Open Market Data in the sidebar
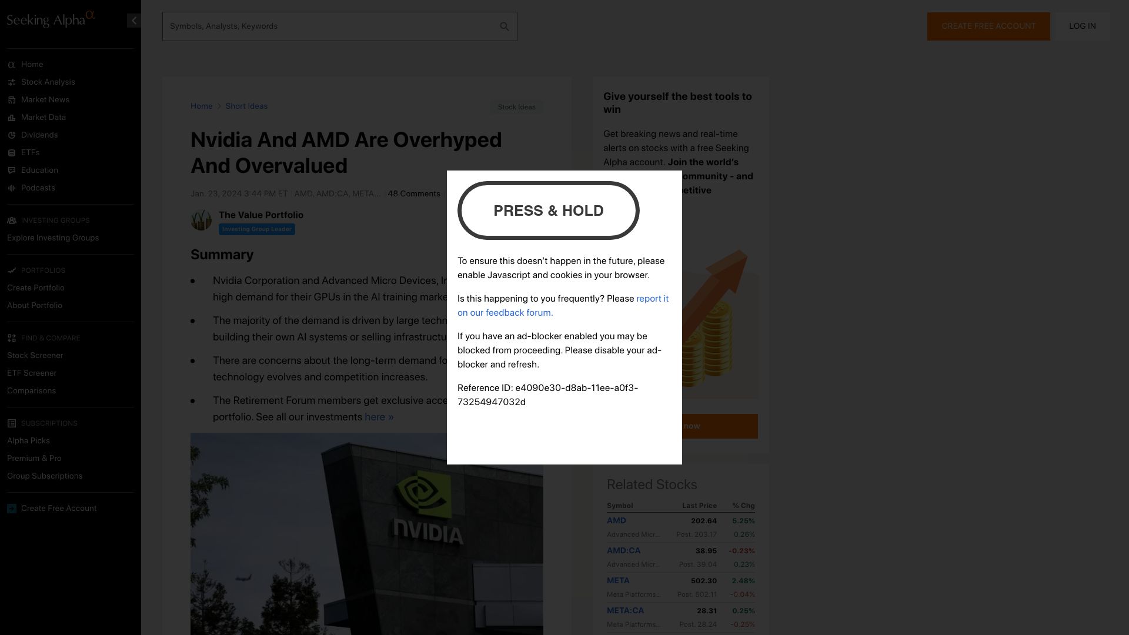 43,118
